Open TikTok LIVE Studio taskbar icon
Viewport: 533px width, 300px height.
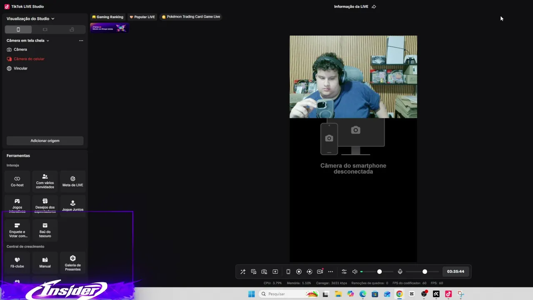click(448, 294)
